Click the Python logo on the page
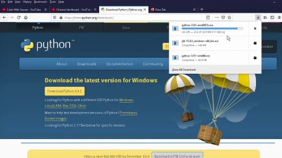This screenshot has width=282, height=158. click(47, 45)
